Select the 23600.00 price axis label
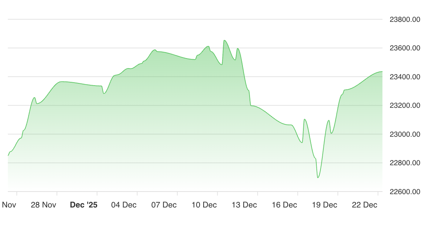Screen dimensions: 425x226 405,48
